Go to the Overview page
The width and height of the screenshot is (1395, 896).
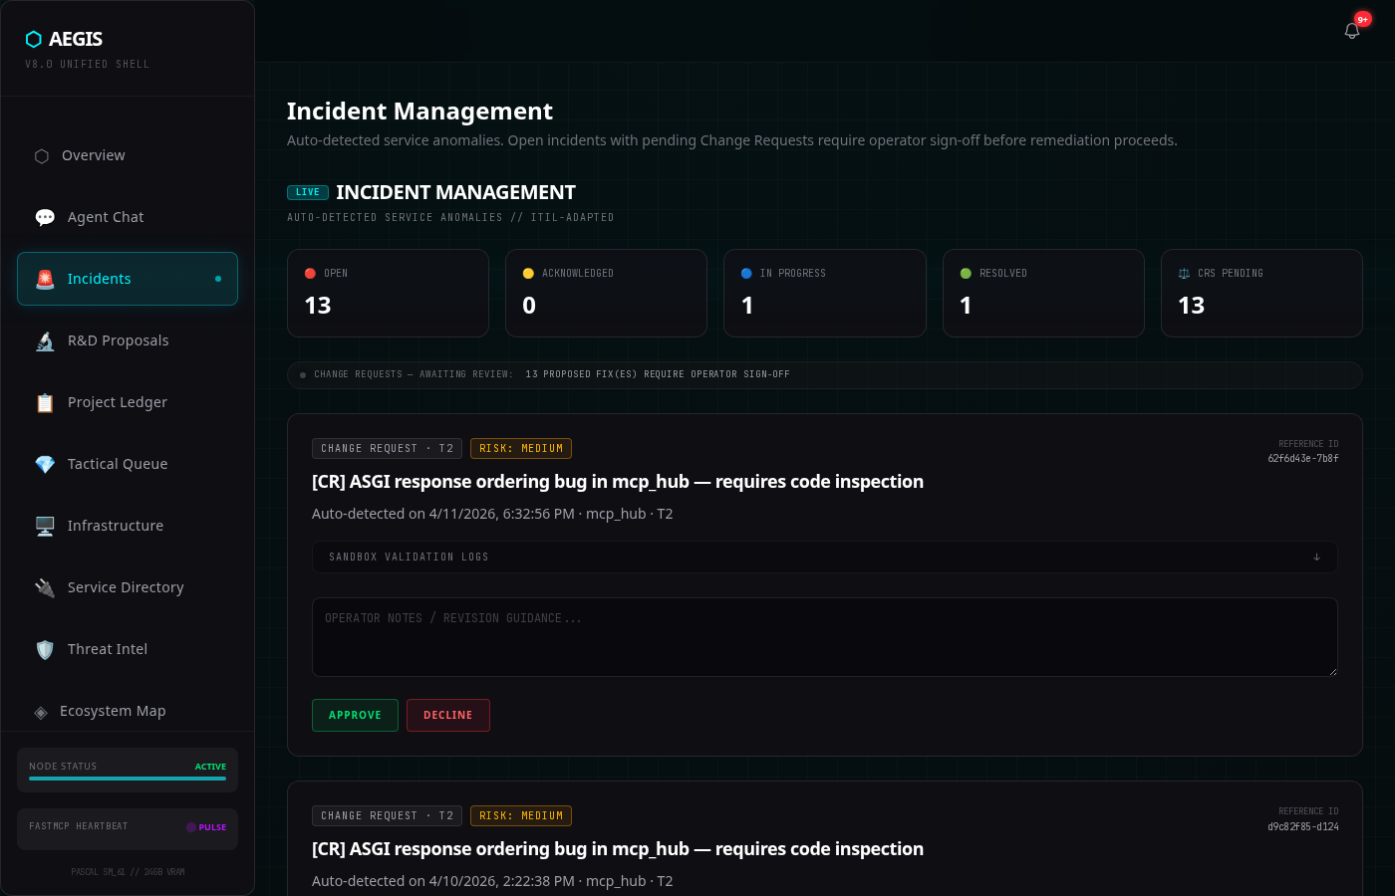(x=128, y=155)
